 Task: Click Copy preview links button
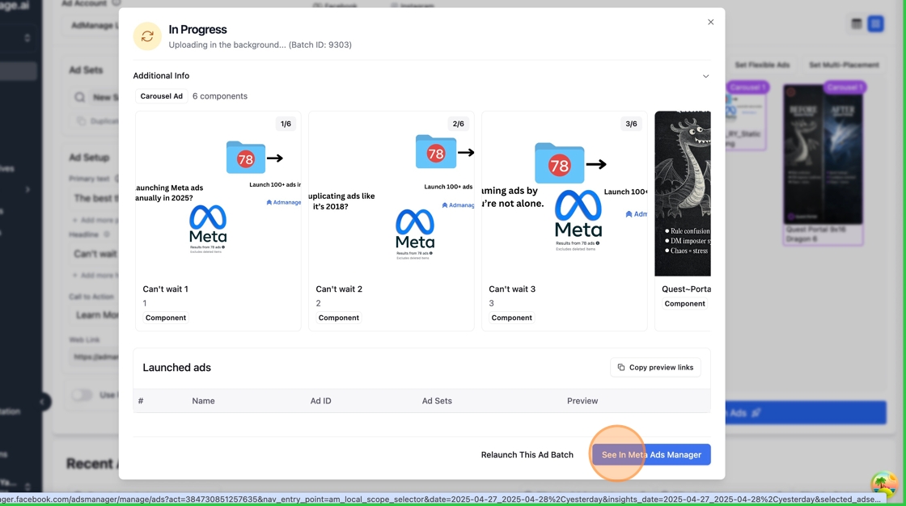[x=655, y=367]
